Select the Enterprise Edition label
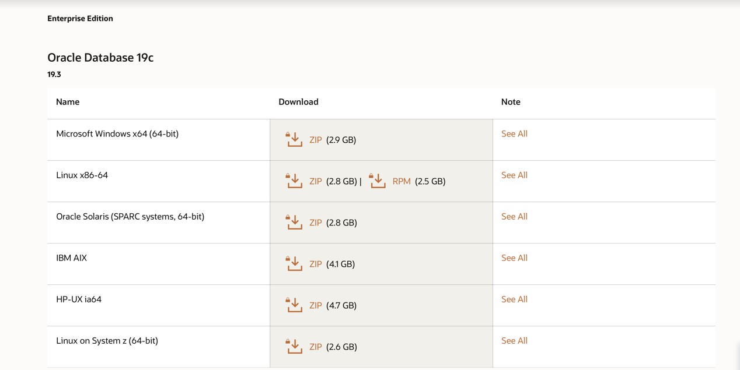740x370 pixels. (80, 19)
